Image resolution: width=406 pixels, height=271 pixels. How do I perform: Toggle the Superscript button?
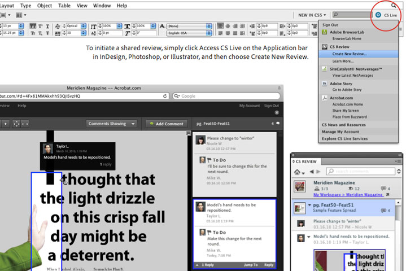(41, 26)
